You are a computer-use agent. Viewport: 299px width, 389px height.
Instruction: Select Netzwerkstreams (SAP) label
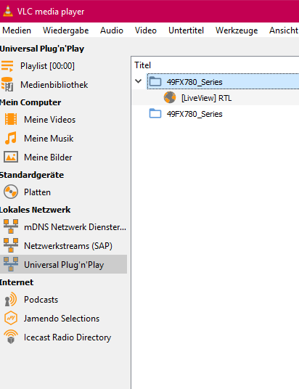tap(68, 246)
